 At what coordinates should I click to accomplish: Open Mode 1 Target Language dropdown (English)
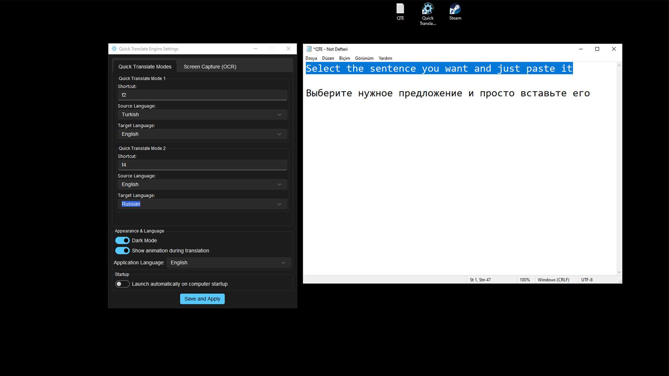202,134
